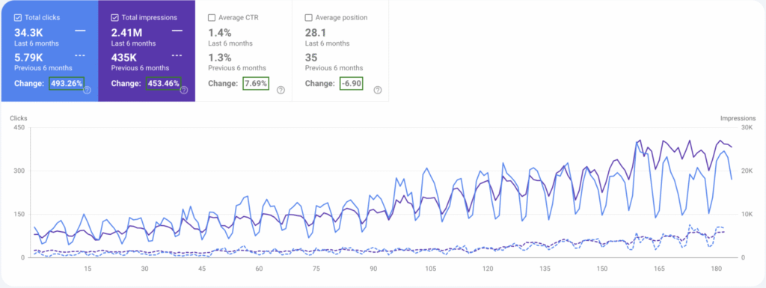Click the -6.90 position change value

[352, 84]
